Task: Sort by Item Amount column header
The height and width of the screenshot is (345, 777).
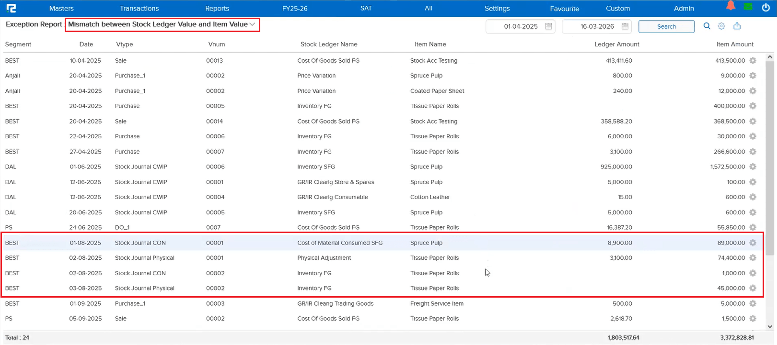Action: (x=735, y=45)
